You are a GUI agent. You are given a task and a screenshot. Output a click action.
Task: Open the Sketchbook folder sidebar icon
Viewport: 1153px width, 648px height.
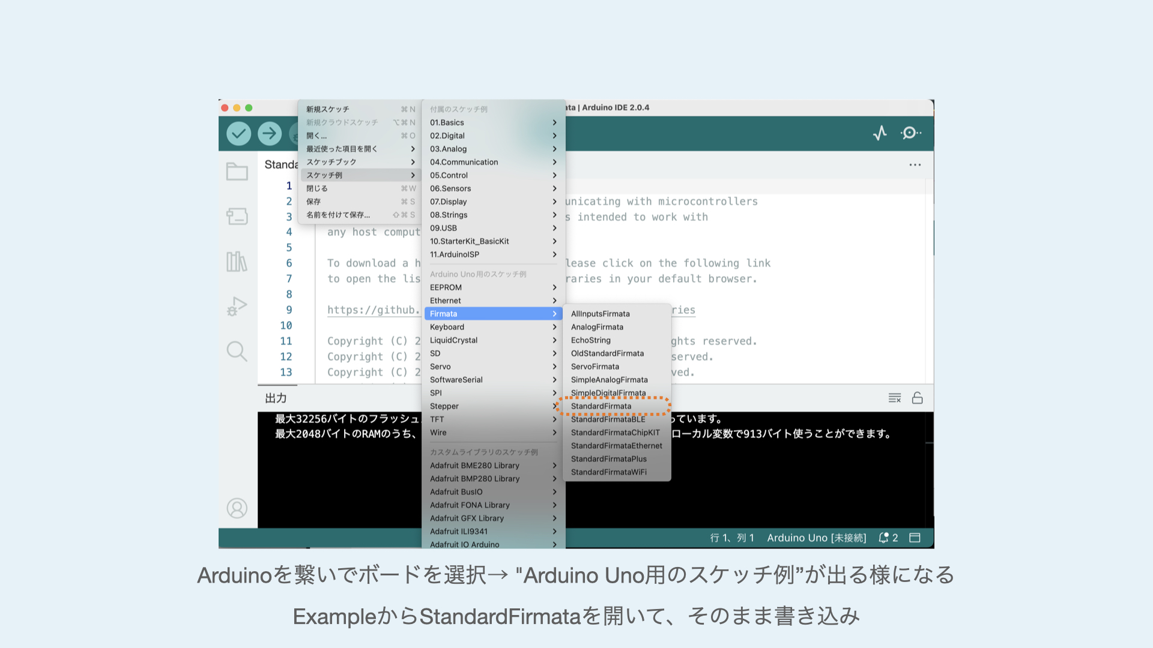(237, 172)
